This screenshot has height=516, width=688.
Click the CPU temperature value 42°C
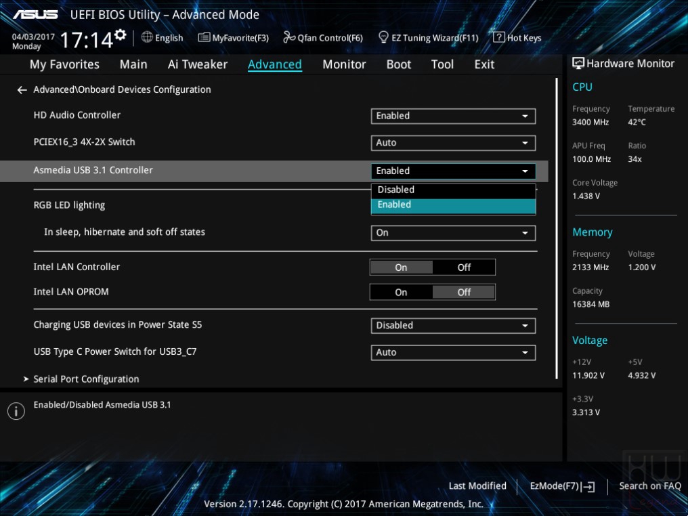pyautogui.click(x=637, y=123)
